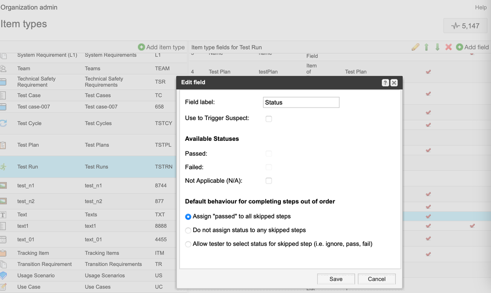This screenshot has width=491, height=293.
Task: Click the green move up arrow
Action: coord(426,47)
